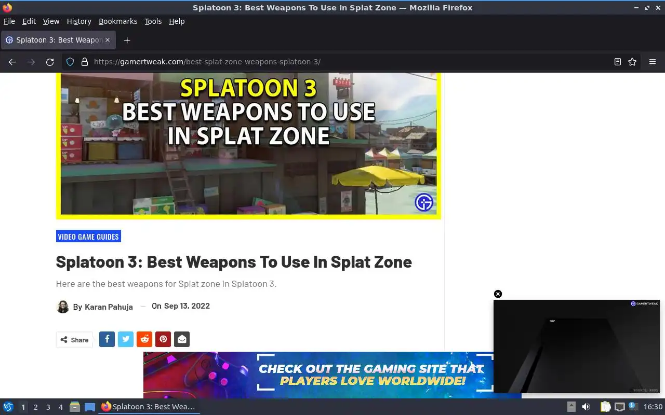The width and height of the screenshot is (665, 415).
Task: Share the article by email
Action: 182,339
